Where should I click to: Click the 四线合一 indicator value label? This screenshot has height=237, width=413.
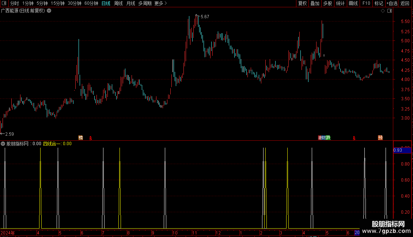(57, 144)
